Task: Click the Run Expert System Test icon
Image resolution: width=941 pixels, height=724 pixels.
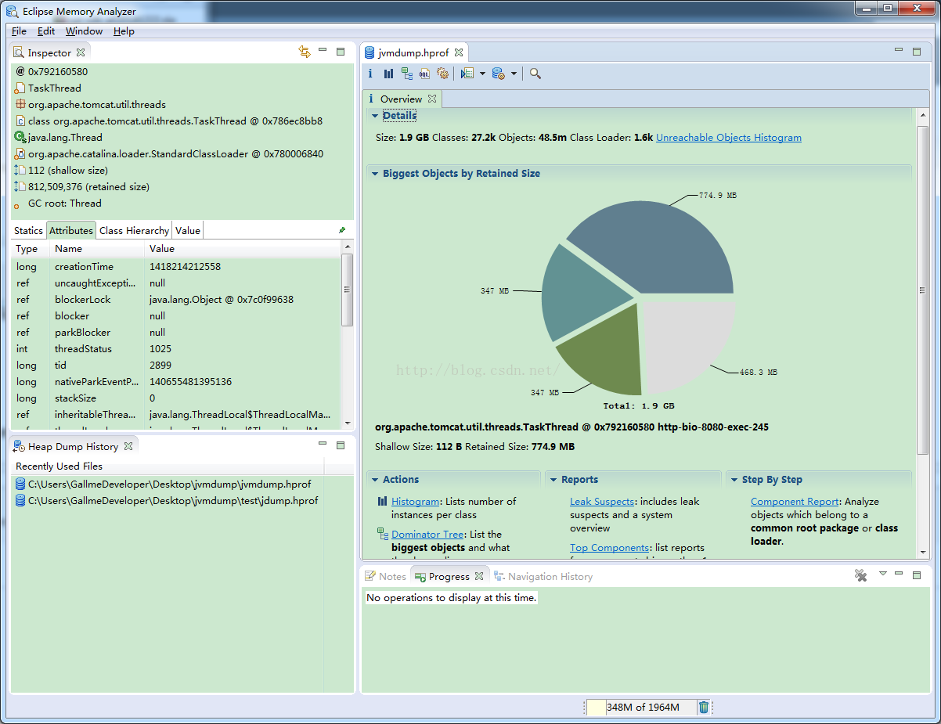Action: tap(467, 74)
